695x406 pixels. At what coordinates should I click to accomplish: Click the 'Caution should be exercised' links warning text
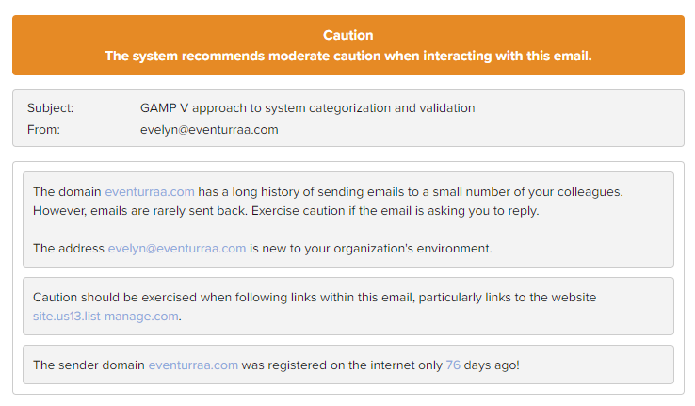(315, 298)
